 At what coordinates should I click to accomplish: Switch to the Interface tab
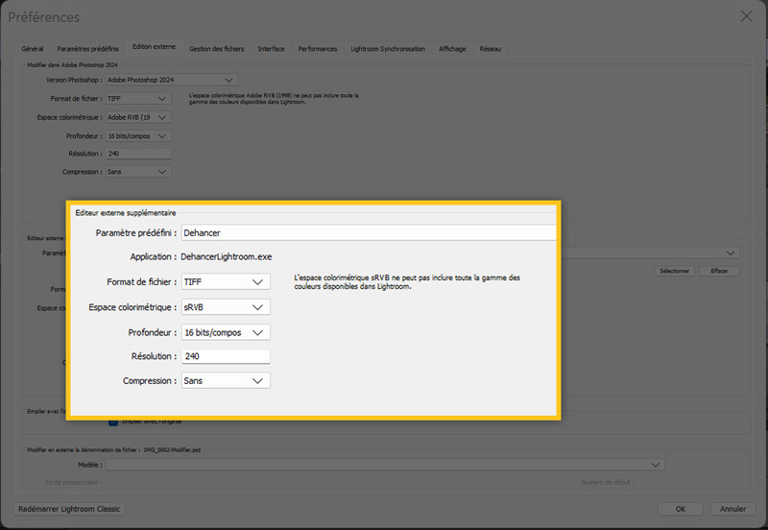pos(271,49)
